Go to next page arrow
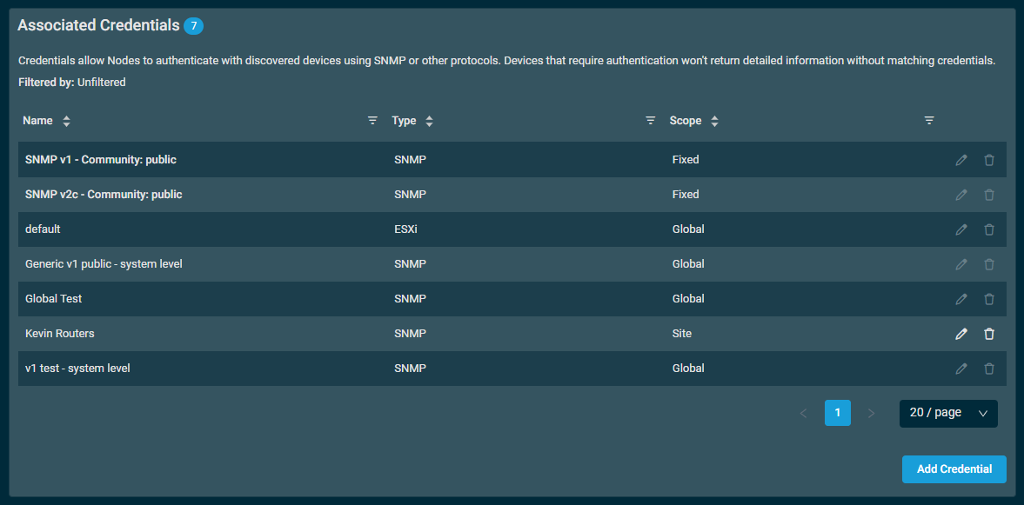The width and height of the screenshot is (1024, 505). click(871, 413)
